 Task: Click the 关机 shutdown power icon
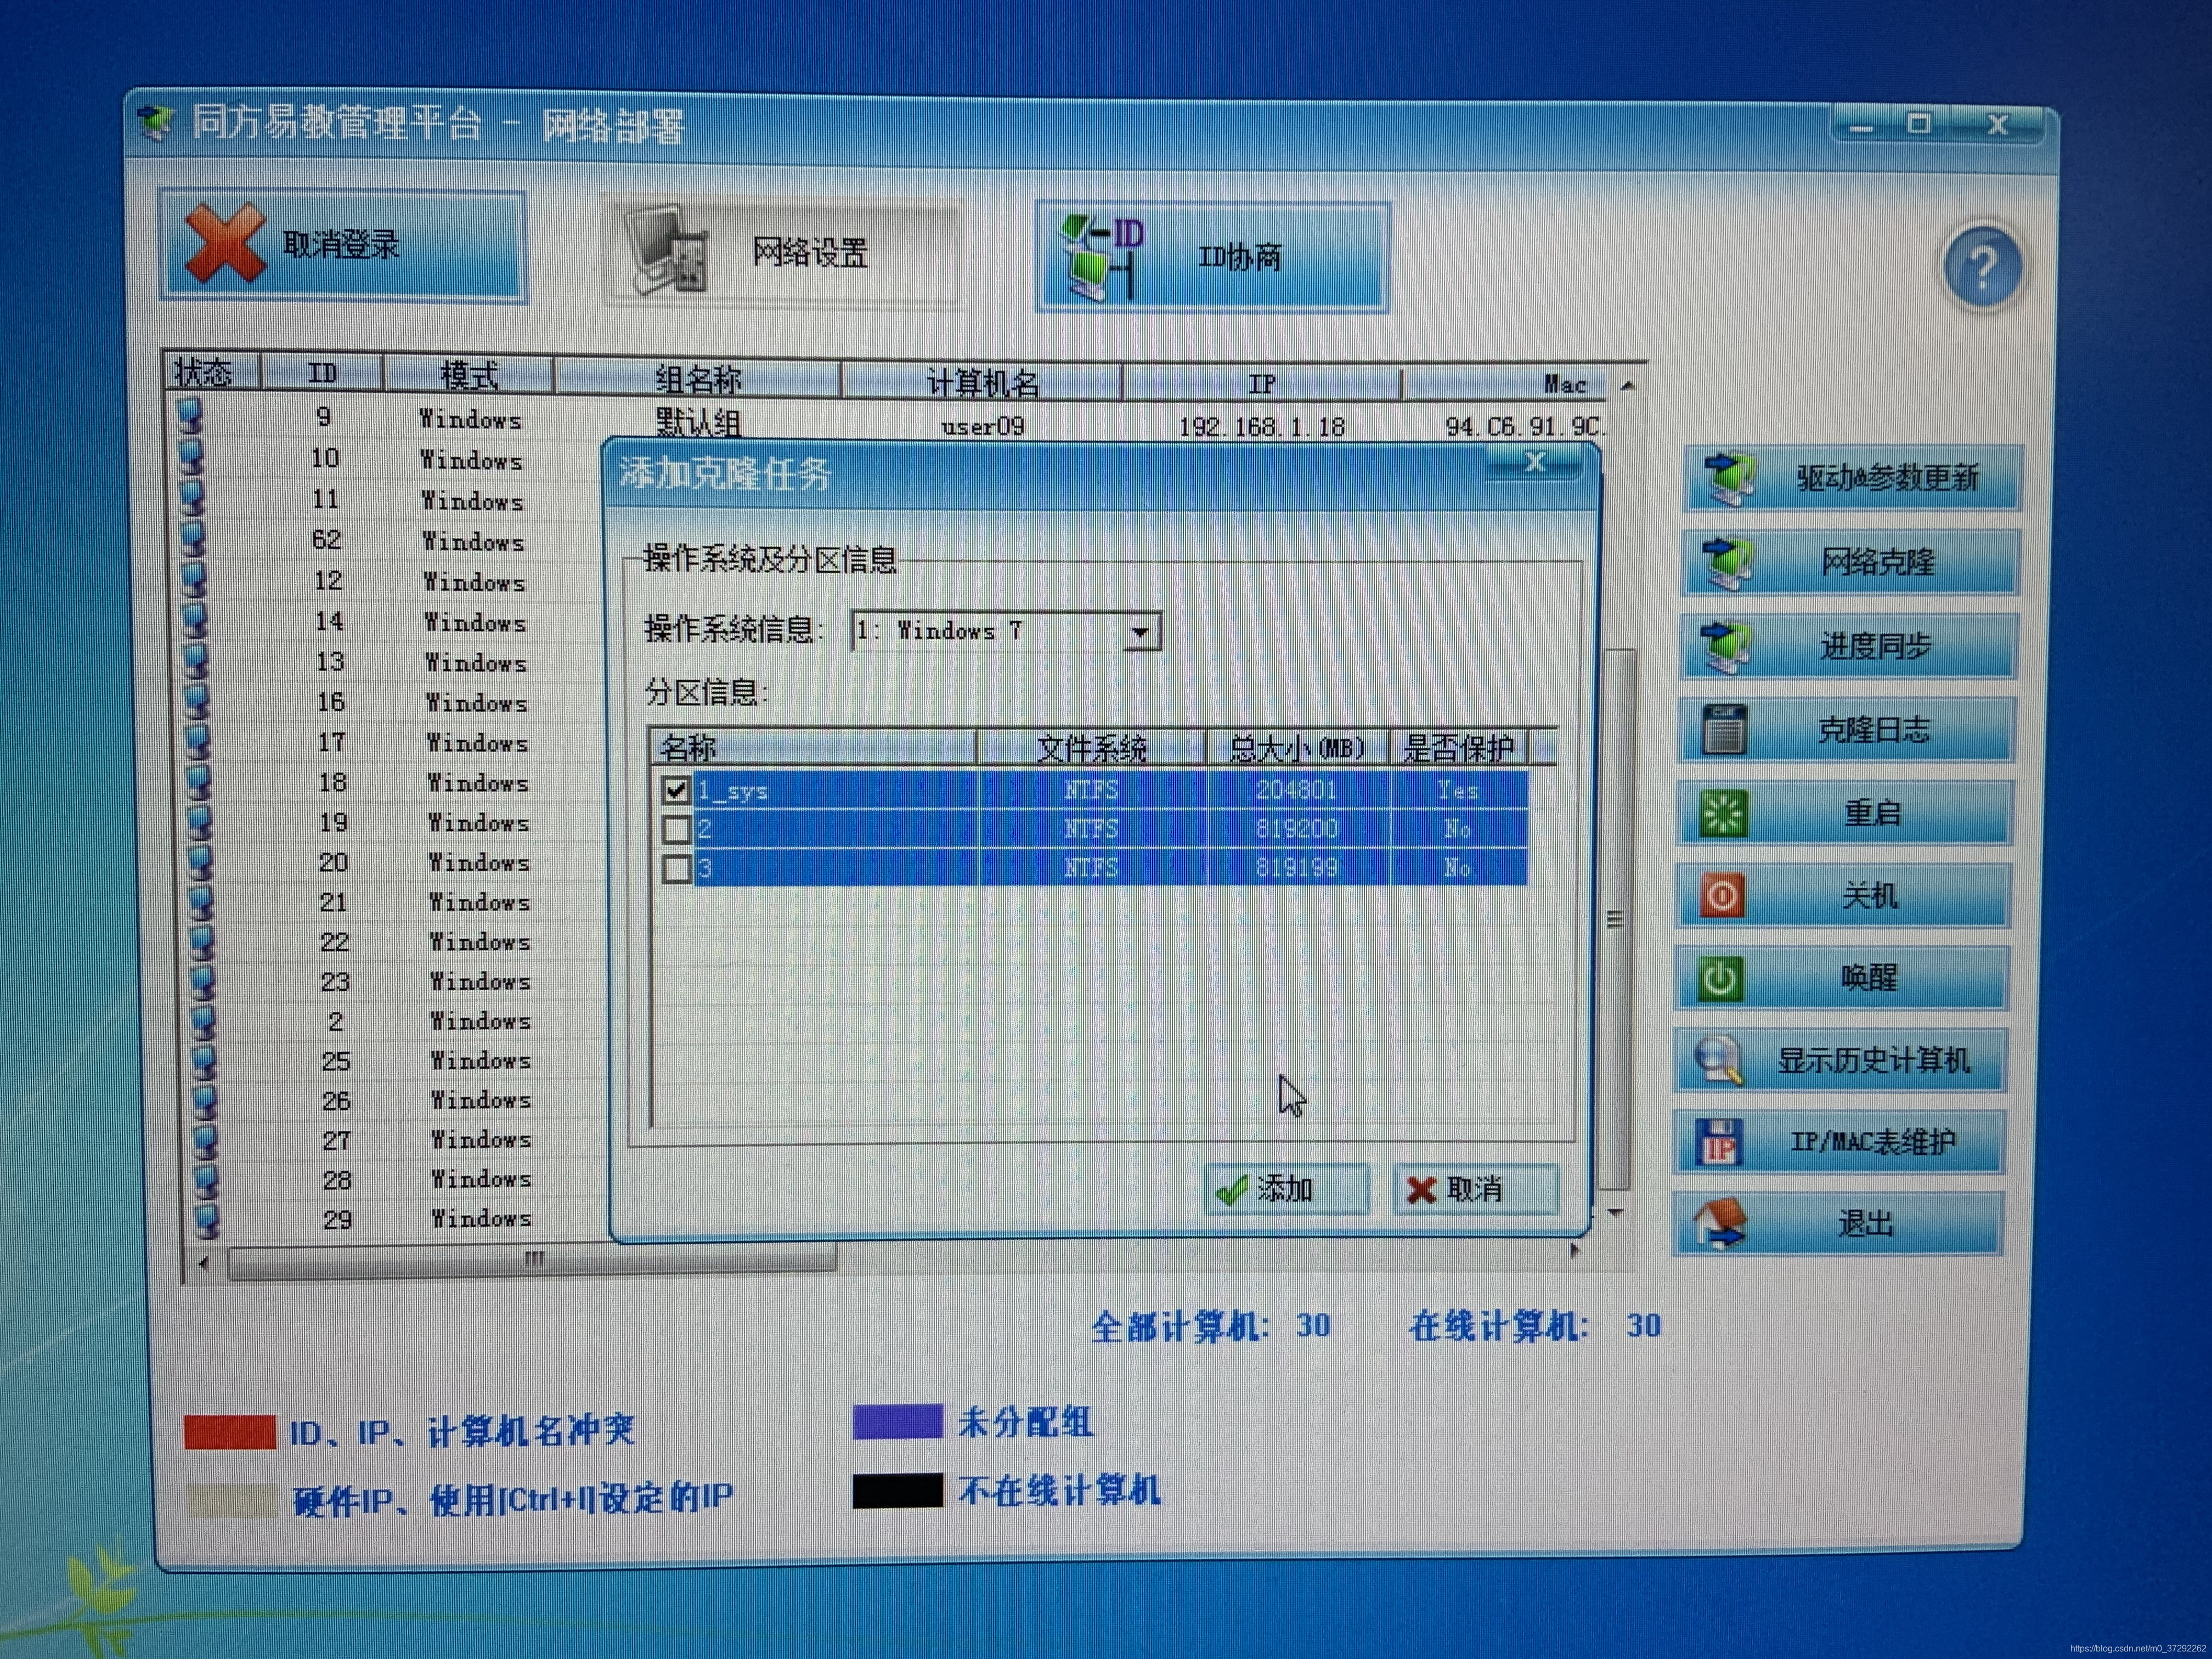tap(1722, 896)
